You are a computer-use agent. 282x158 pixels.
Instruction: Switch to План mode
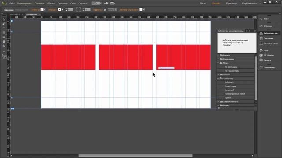[x=203, y=3]
